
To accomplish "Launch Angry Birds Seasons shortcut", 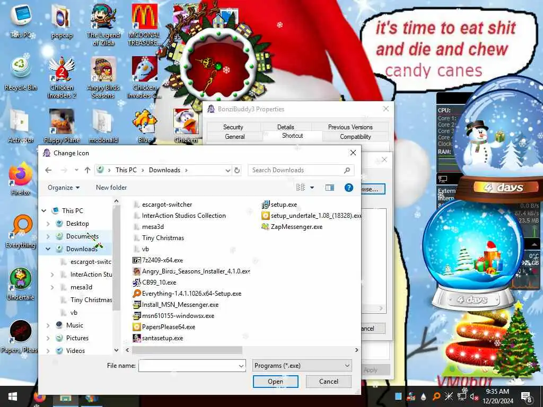I will tap(103, 77).
